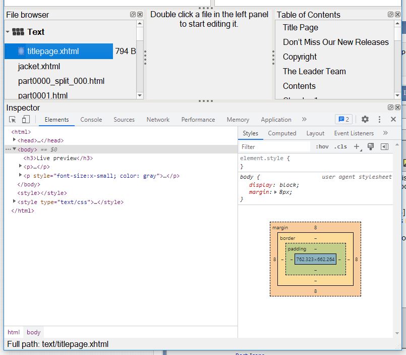Open the DevTools three-dot customize menu
Image resolution: width=406 pixels, height=355 pixels.
pyautogui.click(x=379, y=120)
